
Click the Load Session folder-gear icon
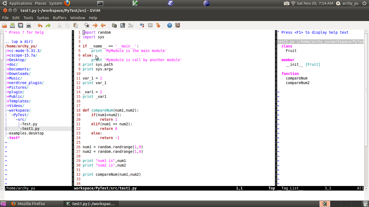(x=115, y=25)
